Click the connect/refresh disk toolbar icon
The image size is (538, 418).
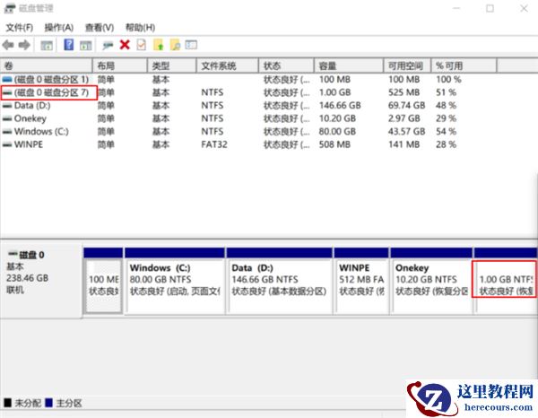[x=108, y=45]
